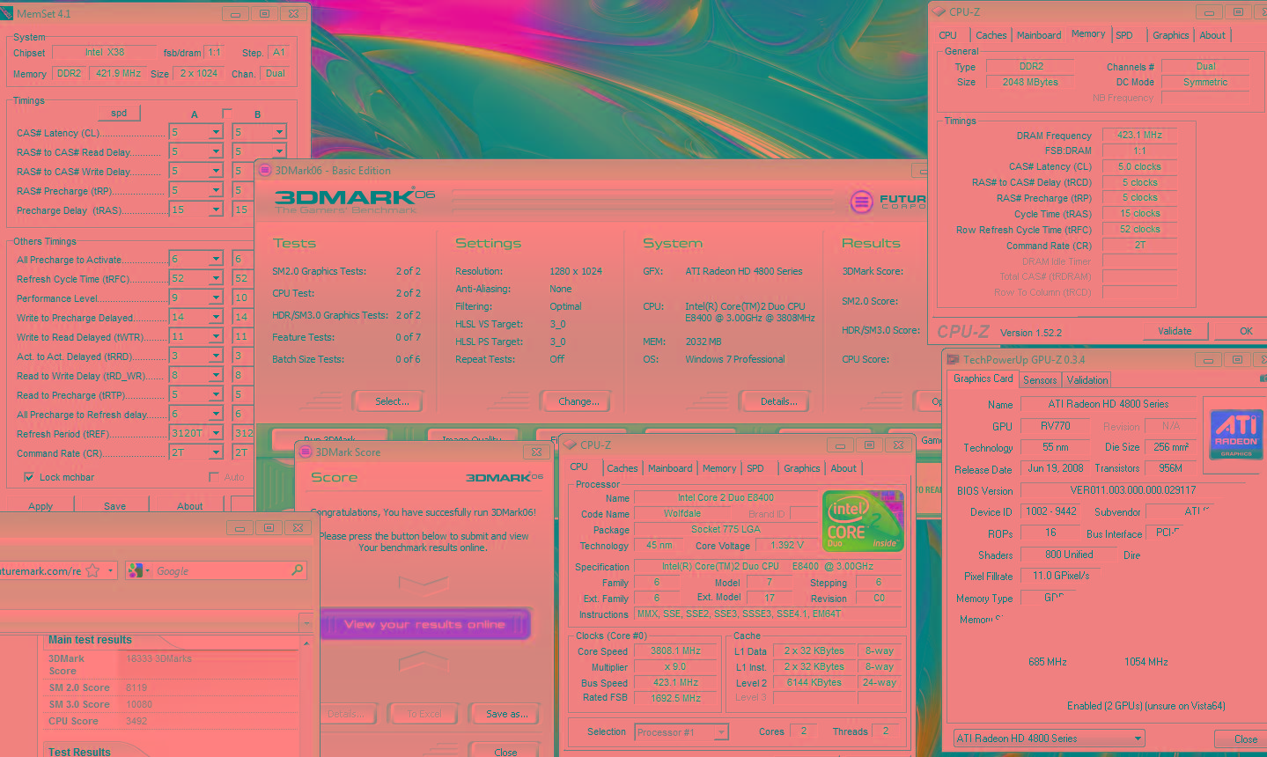Open RAS# to CAS# Write Delay A dropdown
This screenshot has width=1267, height=757.
[x=215, y=172]
